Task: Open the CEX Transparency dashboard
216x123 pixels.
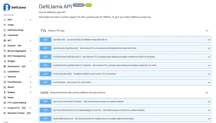Action: pyautogui.click(x=16, y=56)
